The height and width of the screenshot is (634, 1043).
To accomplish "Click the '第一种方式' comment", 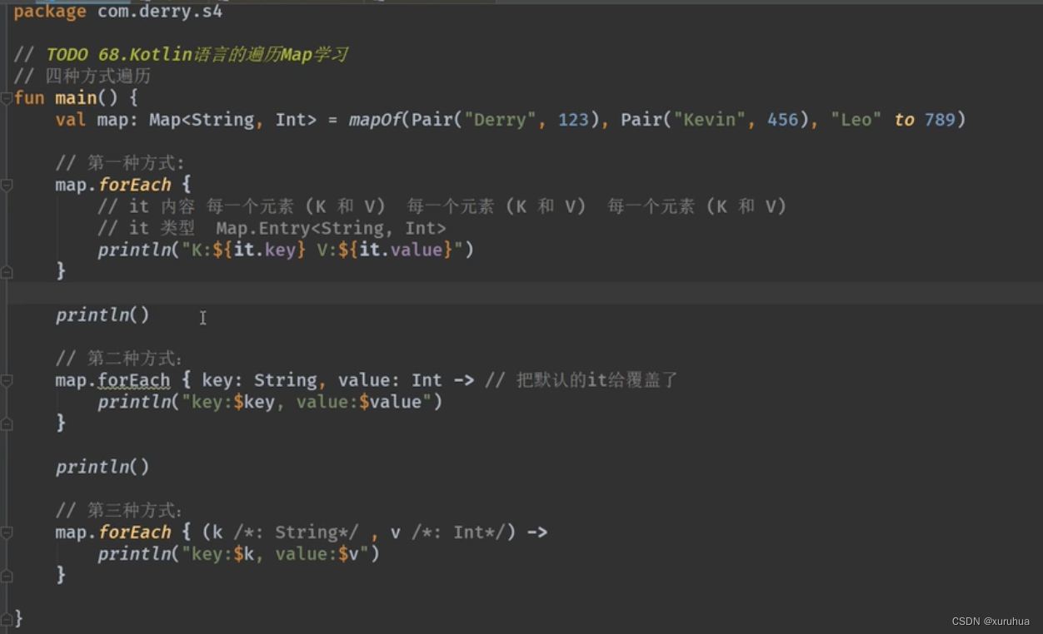I will 120,163.
